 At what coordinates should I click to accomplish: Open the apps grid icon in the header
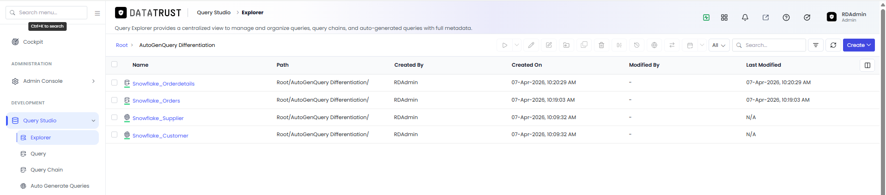[x=724, y=17]
